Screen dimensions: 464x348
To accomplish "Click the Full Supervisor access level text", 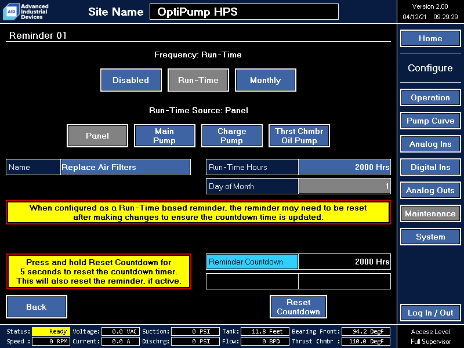I will [430, 342].
